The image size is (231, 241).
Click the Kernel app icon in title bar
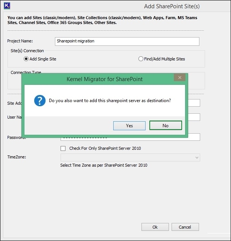coord(6,6)
